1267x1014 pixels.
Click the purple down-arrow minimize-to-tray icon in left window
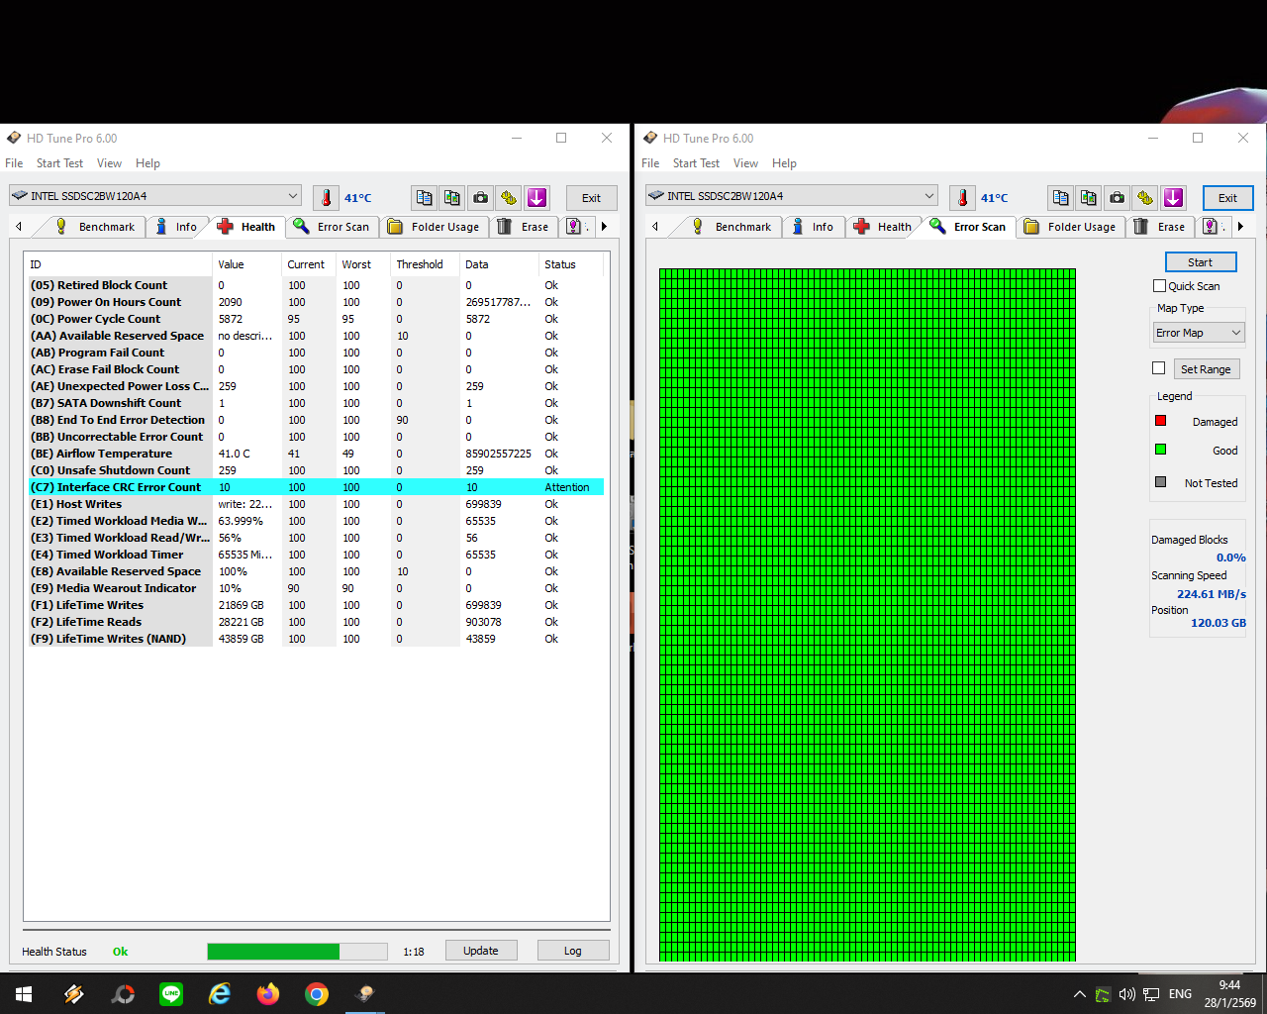[536, 198]
